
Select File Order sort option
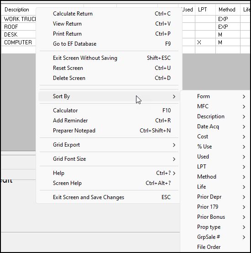tap(216, 247)
